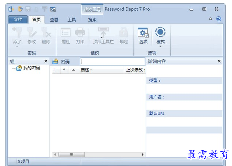
Task: Click the 打印 (Print) printer icon
Action: pyautogui.click(x=80, y=32)
